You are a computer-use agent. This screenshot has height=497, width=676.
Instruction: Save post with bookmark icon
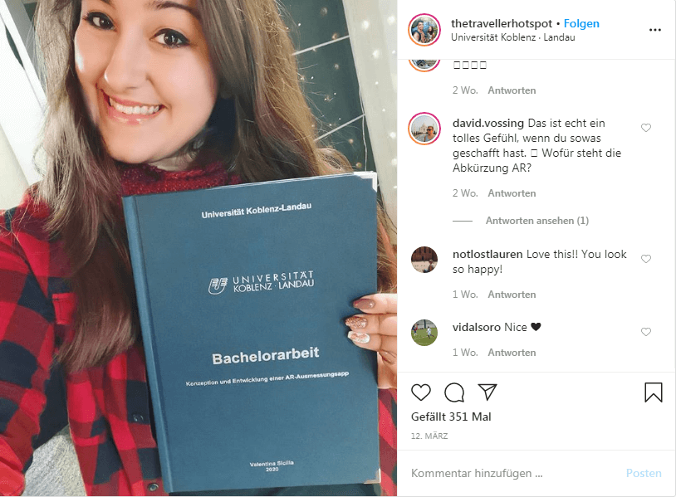[653, 392]
